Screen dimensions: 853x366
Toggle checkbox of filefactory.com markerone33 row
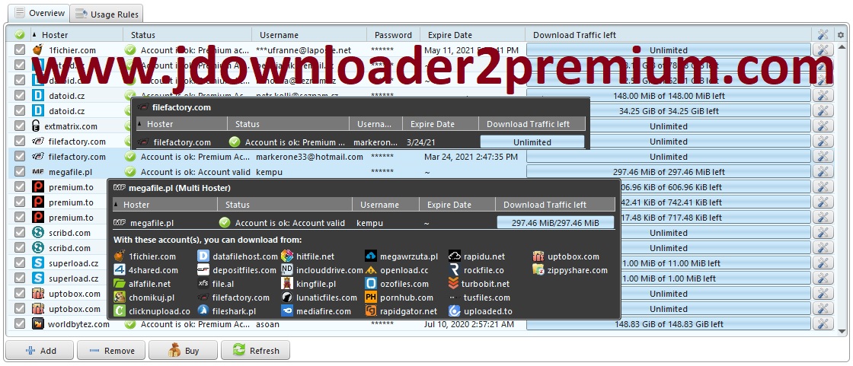(x=20, y=157)
